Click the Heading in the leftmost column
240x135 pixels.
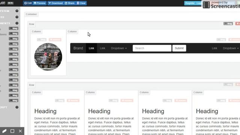(45, 111)
